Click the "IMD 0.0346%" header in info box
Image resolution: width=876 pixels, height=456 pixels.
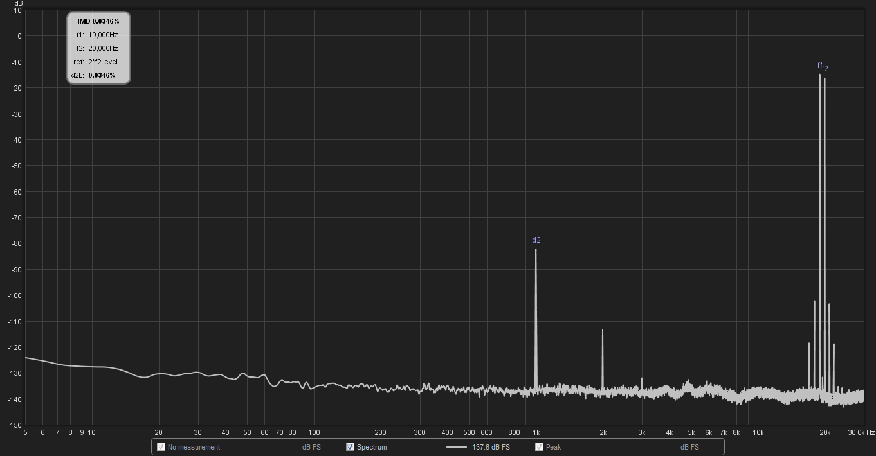click(x=98, y=21)
